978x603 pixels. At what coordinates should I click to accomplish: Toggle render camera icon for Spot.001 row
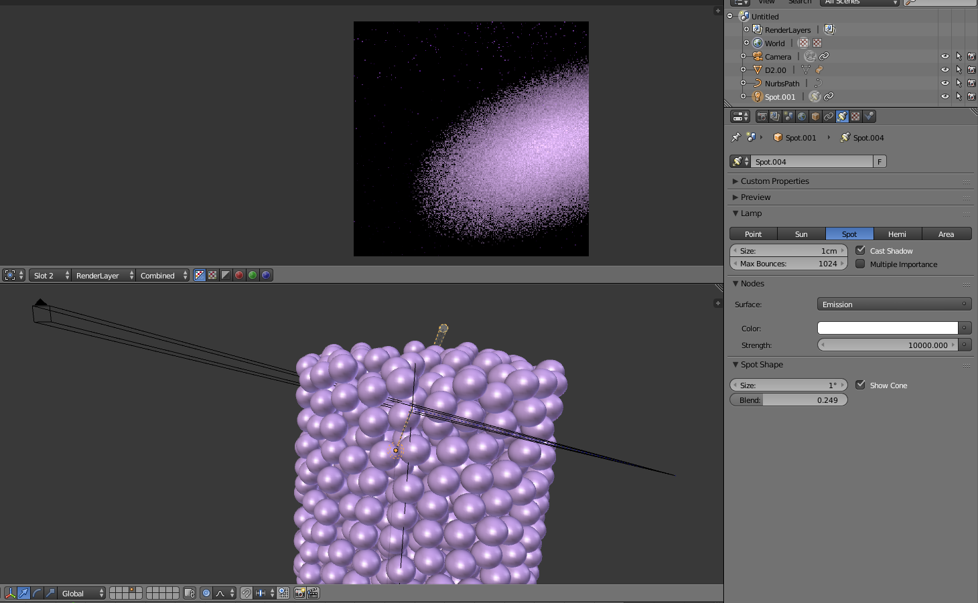click(x=972, y=97)
